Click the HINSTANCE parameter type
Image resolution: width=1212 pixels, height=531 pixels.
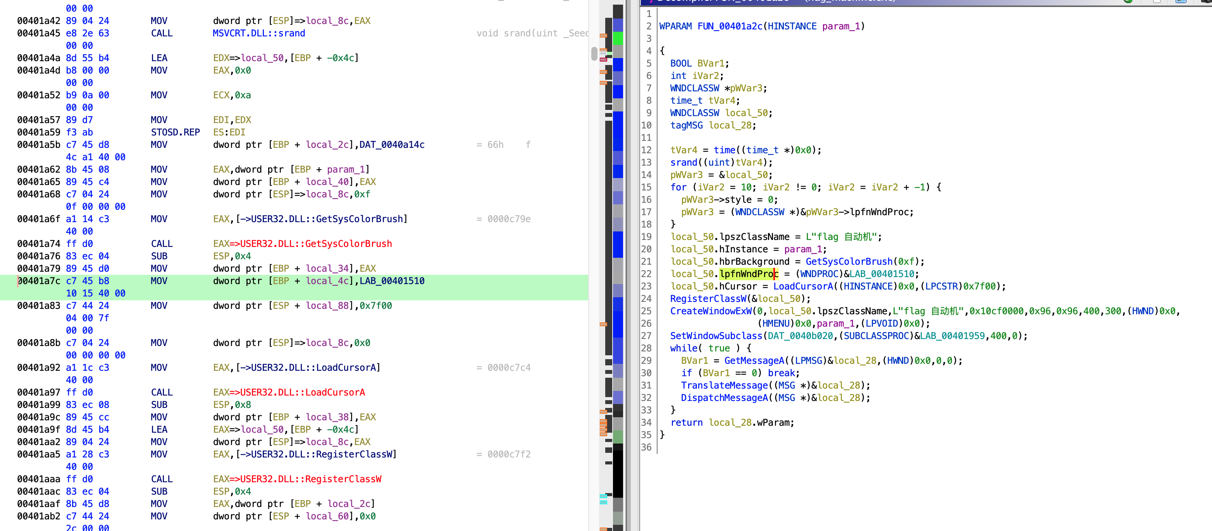click(x=792, y=26)
